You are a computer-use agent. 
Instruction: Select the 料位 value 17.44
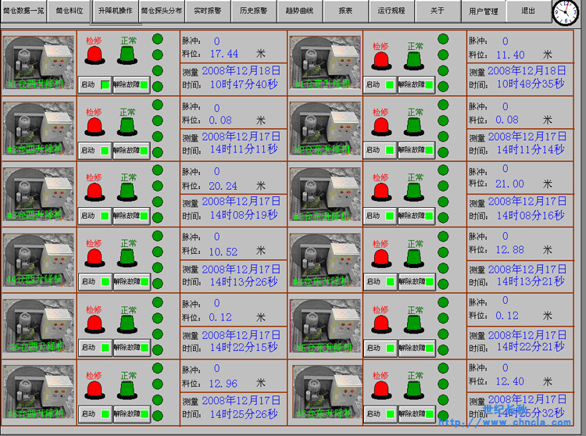point(224,54)
